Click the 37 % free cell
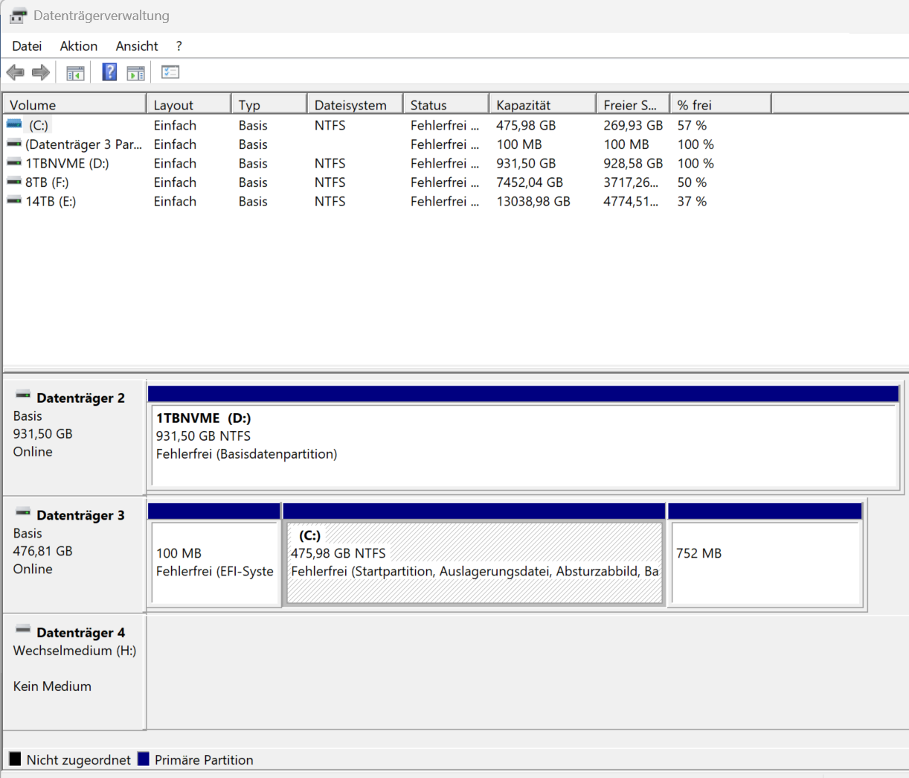This screenshot has height=778, width=909. pos(692,201)
